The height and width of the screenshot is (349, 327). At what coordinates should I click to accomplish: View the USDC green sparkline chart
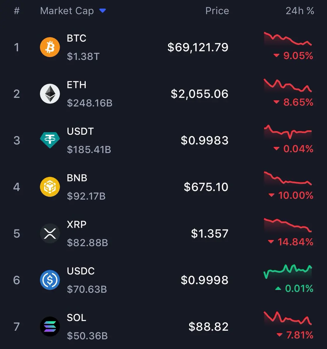[x=288, y=271]
